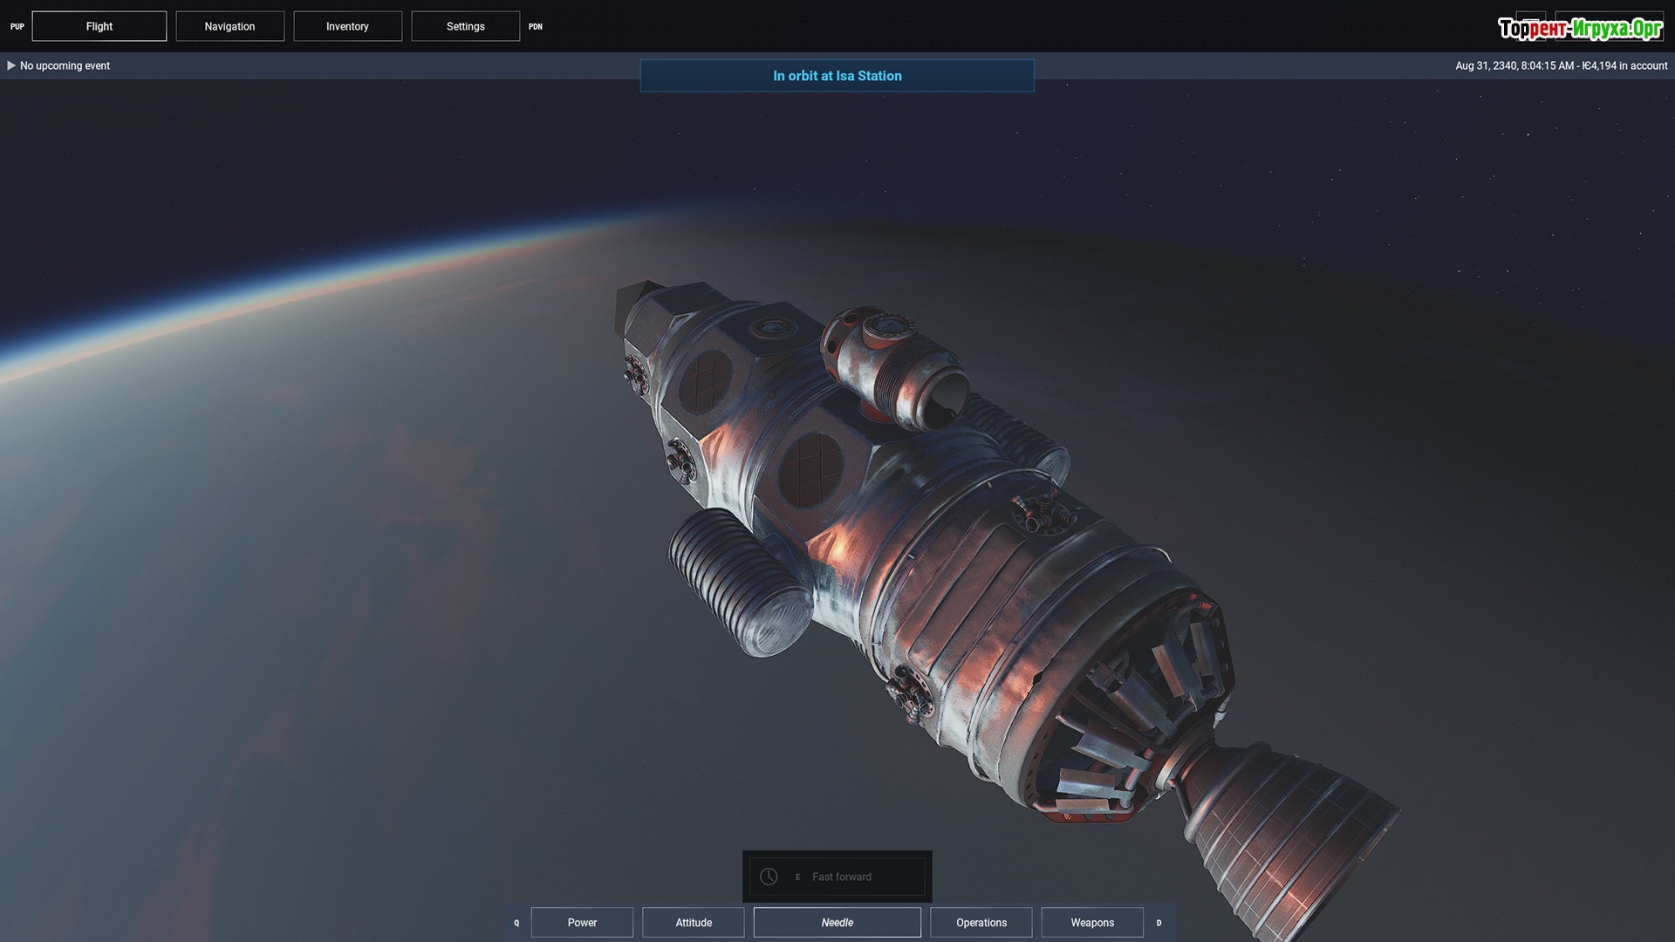Screen dimensions: 1675x942
Task: Select the Needle ship button
Action: (837, 923)
